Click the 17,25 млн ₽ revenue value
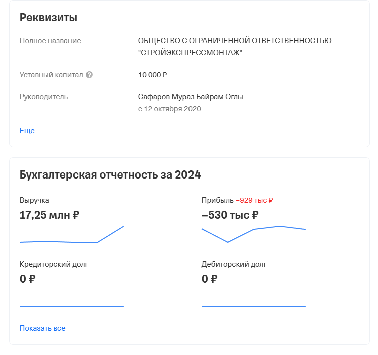Screen dimensions: 378x355 [49, 215]
